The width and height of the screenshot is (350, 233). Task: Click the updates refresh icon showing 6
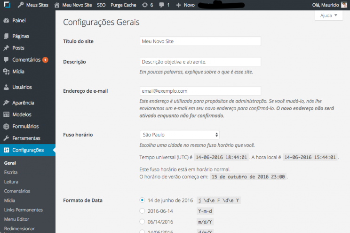pos(145,5)
